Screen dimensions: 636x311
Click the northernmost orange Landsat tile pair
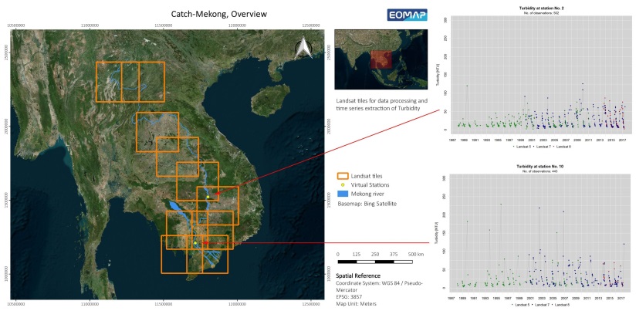click(130, 81)
